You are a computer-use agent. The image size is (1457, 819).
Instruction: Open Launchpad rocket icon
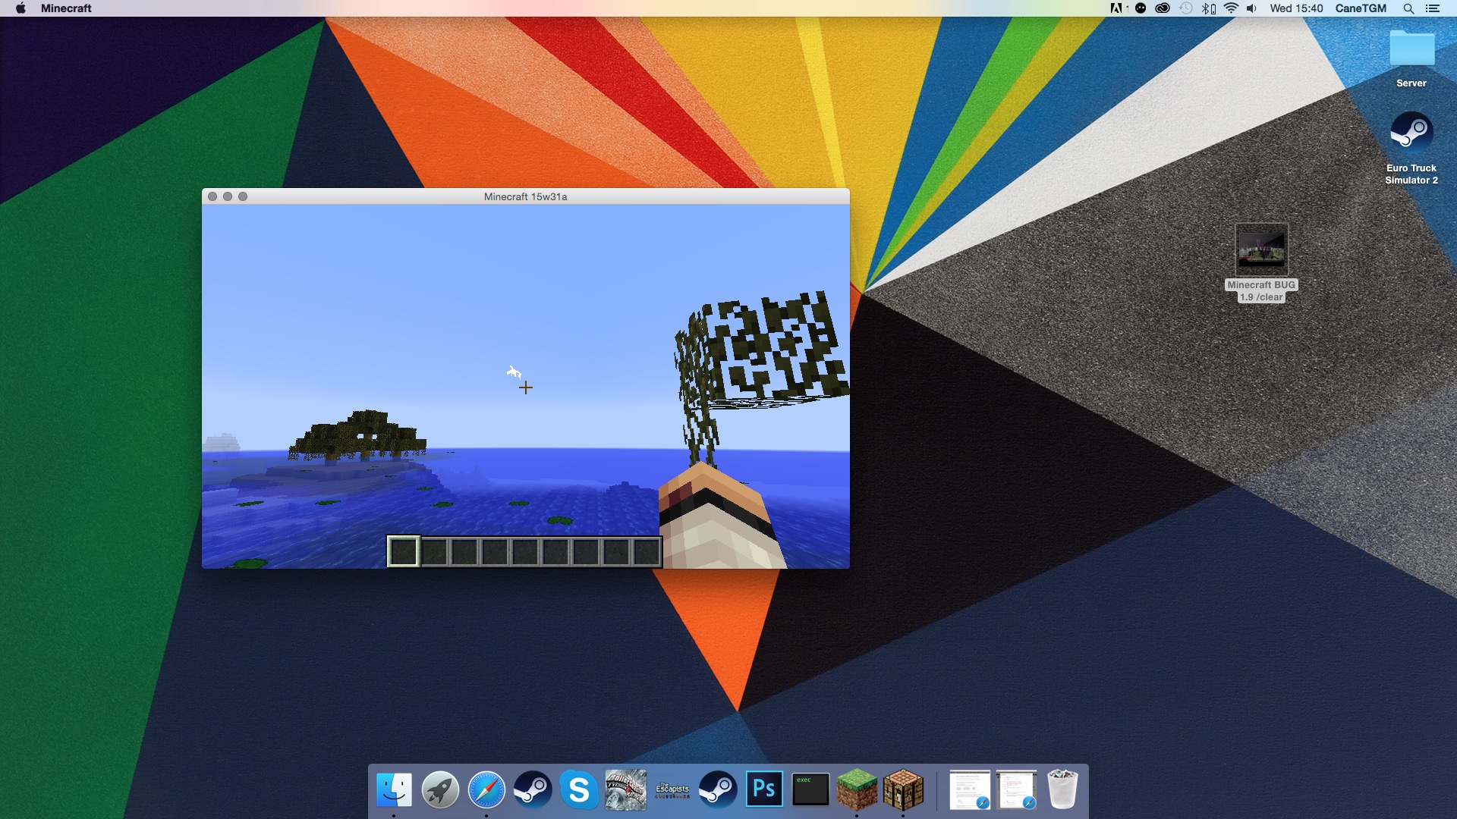coord(440,790)
